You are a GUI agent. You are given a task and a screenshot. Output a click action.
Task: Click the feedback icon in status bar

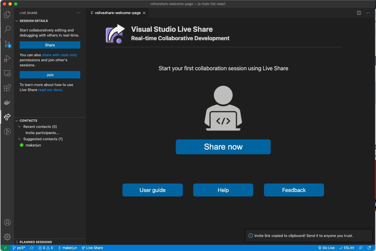click(x=361, y=248)
